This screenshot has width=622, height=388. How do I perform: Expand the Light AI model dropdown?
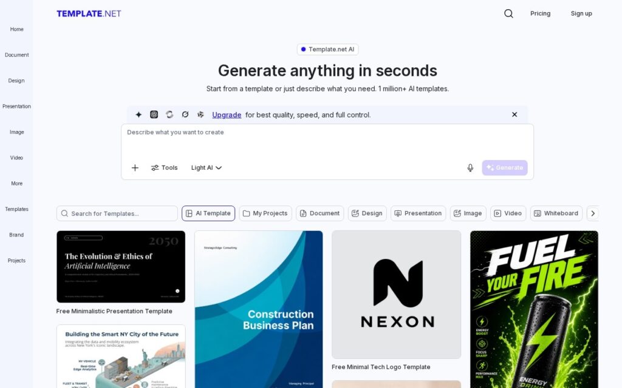[x=207, y=168]
